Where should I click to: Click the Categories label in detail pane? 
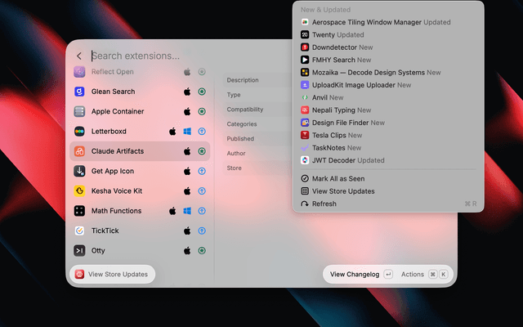pos(242,124)
